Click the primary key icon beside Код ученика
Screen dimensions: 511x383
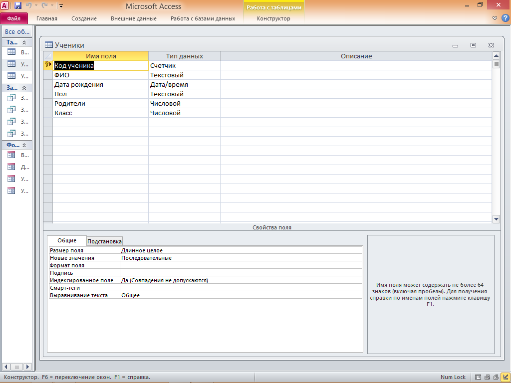(47, 64)
